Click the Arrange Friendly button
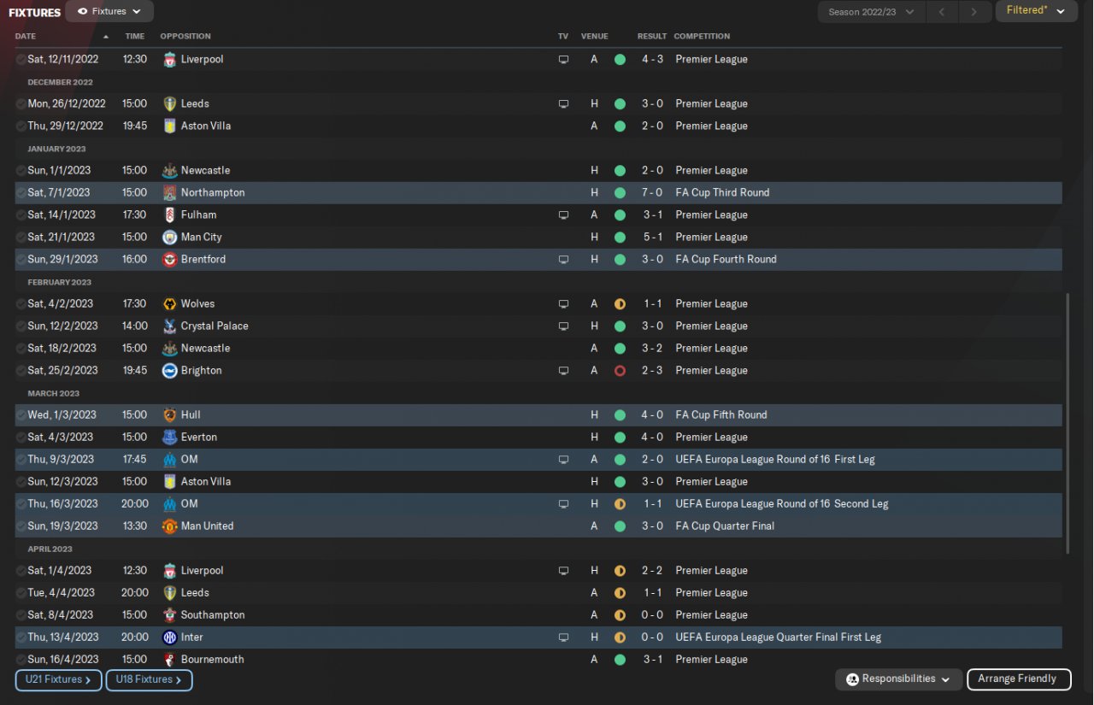The image size is (1094, 705). pyautogui.click(x=1019, y=679)
